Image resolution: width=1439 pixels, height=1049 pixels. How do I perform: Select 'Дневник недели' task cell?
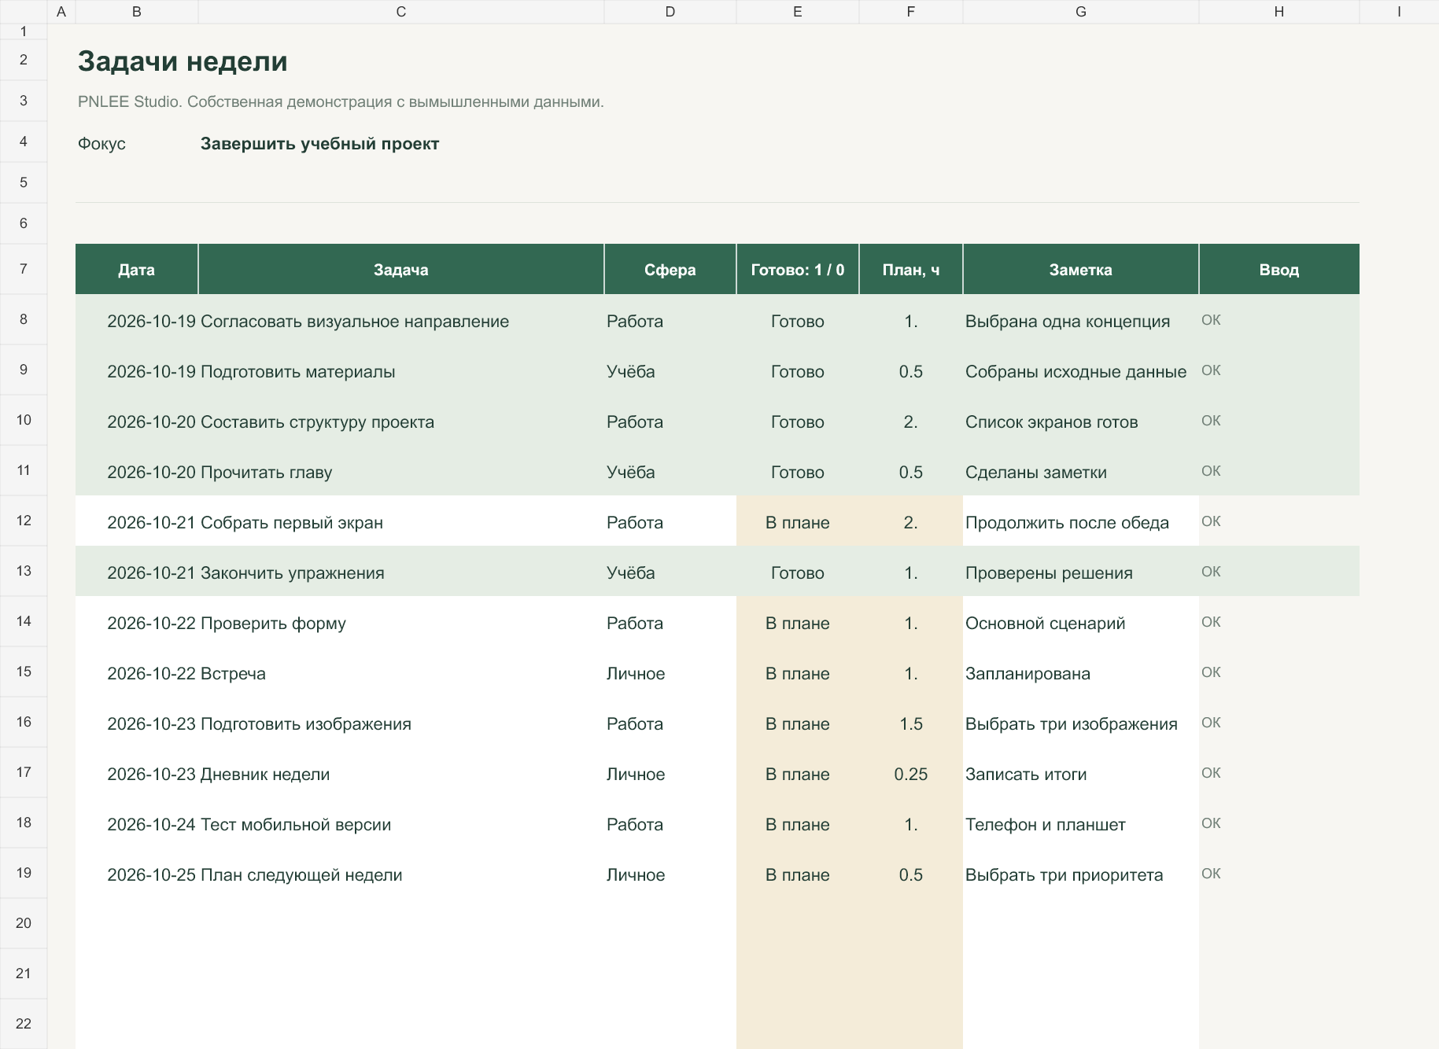pyautogui.click(x=400, y=774)
